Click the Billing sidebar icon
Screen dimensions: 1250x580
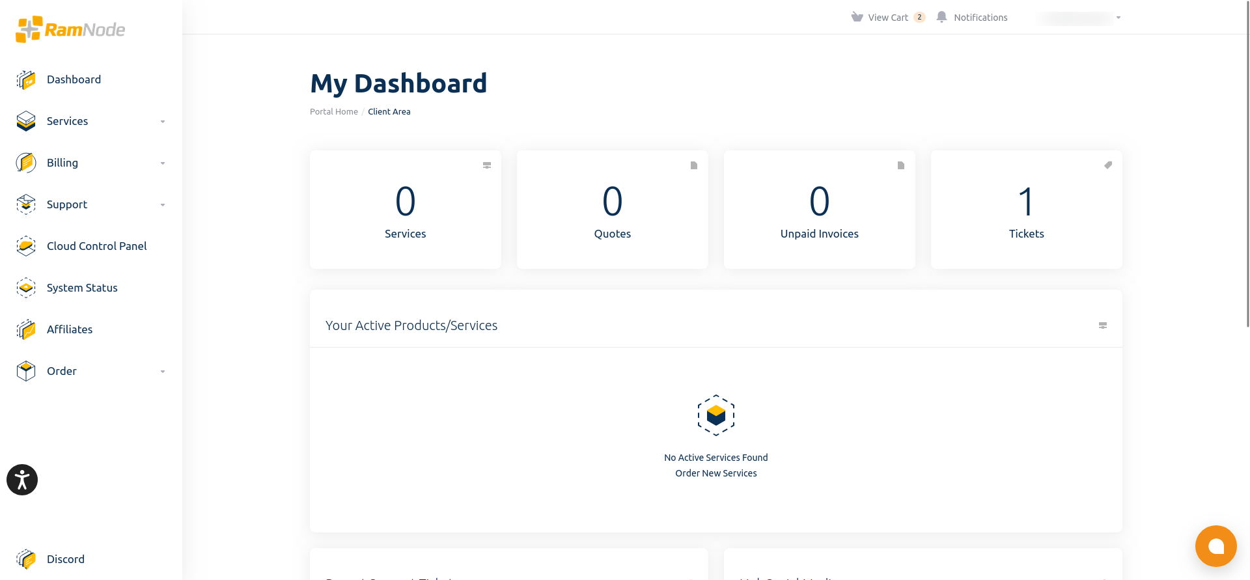pos(26,163)
